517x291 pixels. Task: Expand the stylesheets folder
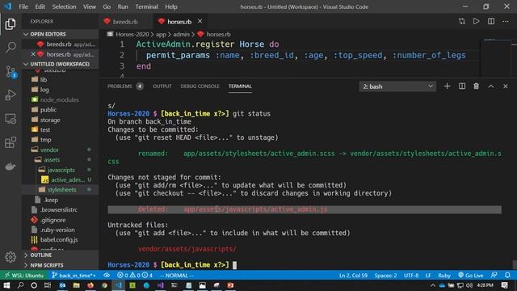coord(61,190)
